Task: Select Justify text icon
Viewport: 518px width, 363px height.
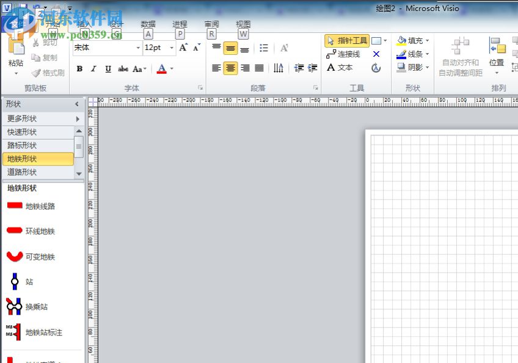Action: click(x=260, y=68)
